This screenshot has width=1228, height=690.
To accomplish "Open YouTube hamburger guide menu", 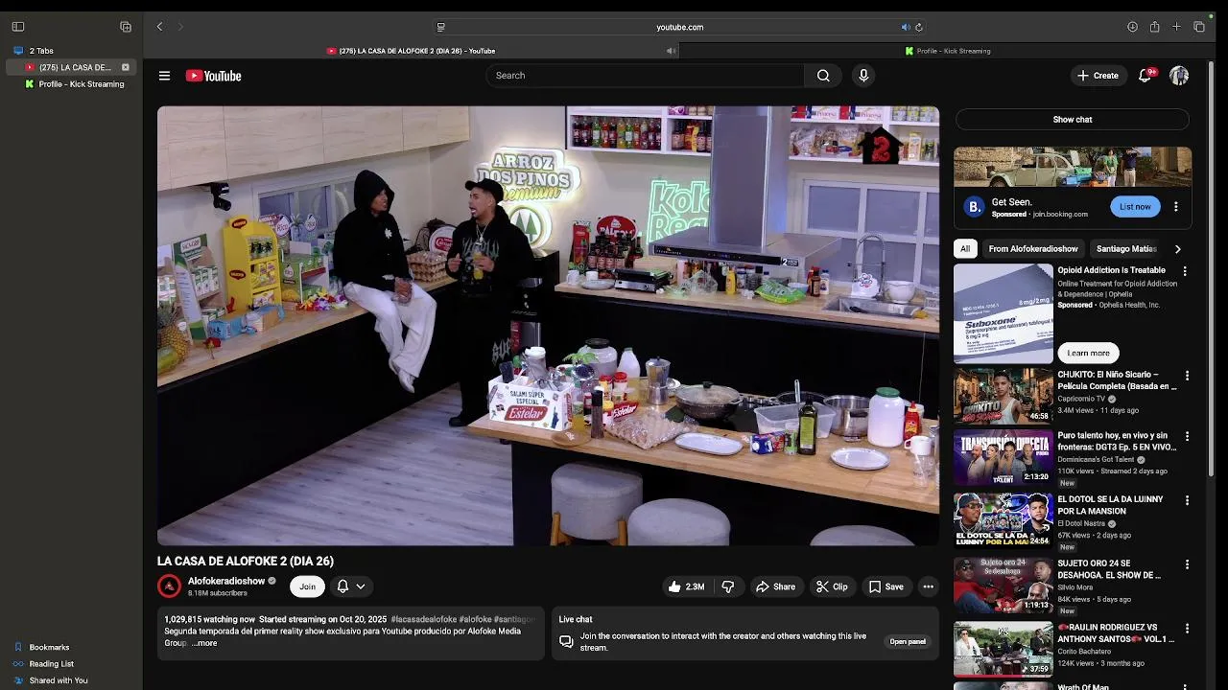I will (x=165, y=76).
